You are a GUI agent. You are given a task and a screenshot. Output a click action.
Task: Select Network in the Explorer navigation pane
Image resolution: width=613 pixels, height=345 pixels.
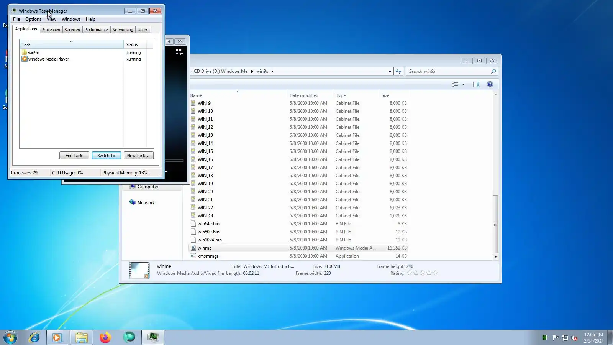(146, 203)
